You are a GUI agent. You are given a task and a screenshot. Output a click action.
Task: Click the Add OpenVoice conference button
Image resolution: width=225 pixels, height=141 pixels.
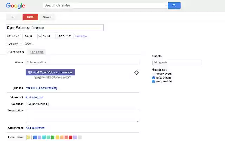(50, 72)
